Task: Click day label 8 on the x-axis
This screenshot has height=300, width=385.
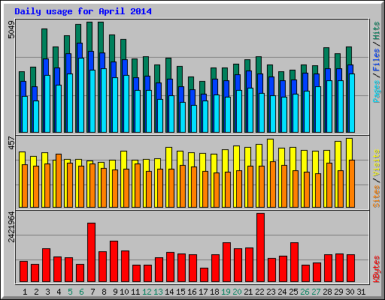Action: pos(104,292)
